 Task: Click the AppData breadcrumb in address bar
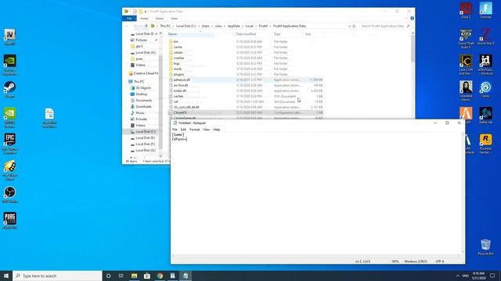click(233, 26)
